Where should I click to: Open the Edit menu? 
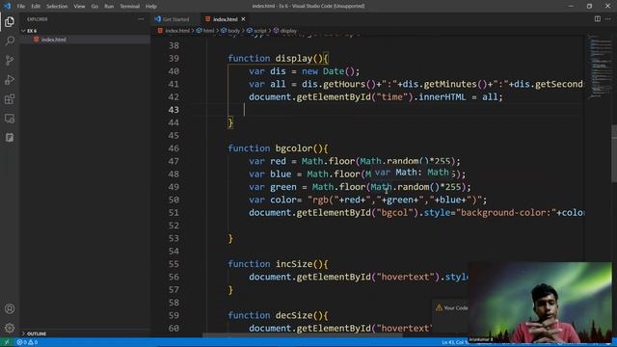pyautogui.click(x=36, y=7)
